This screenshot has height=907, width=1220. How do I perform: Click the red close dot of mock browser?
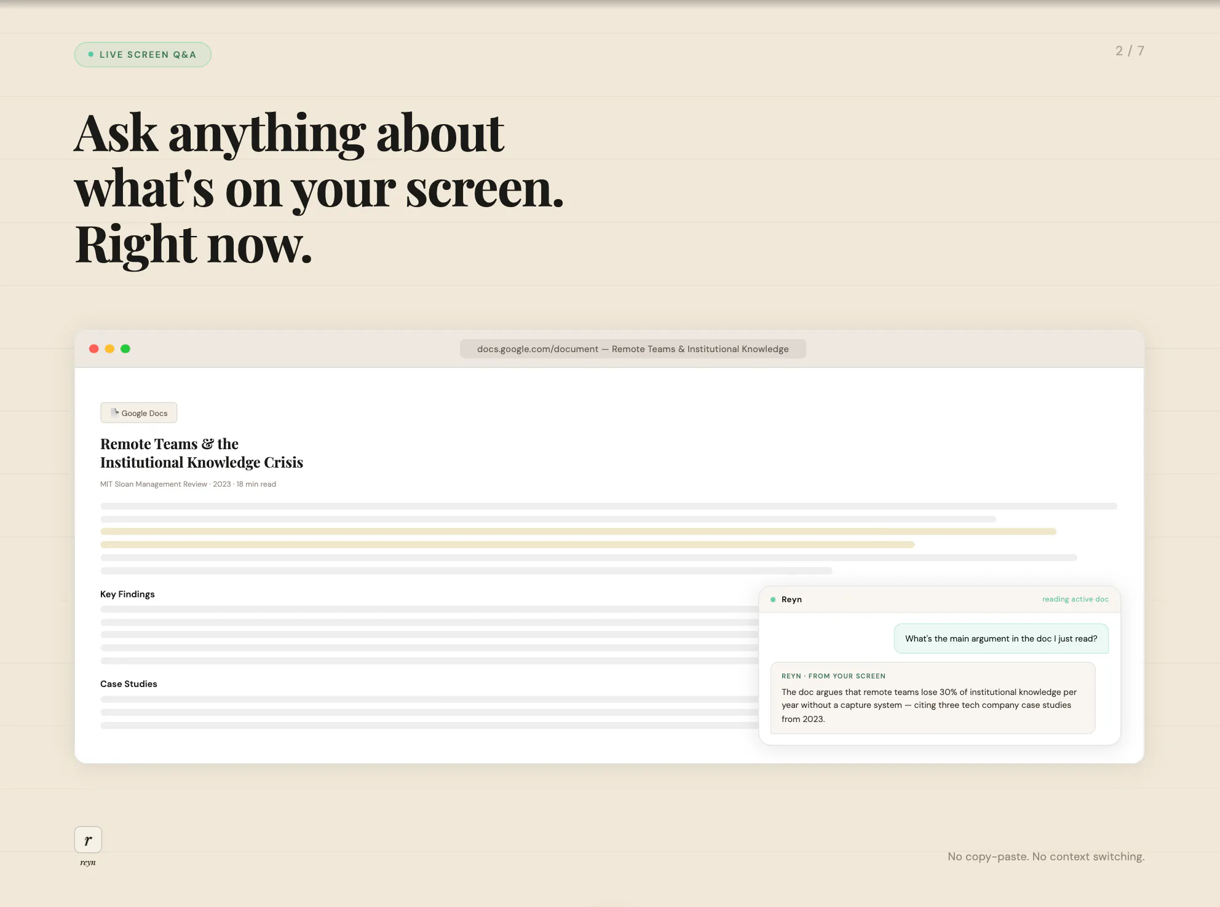point(94,349)
